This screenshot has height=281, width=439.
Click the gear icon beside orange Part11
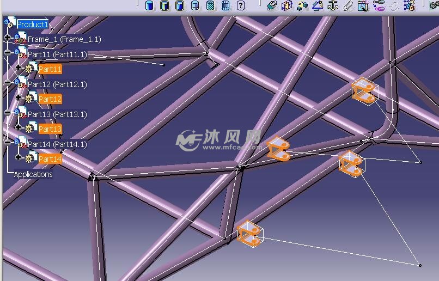point(31,68)
